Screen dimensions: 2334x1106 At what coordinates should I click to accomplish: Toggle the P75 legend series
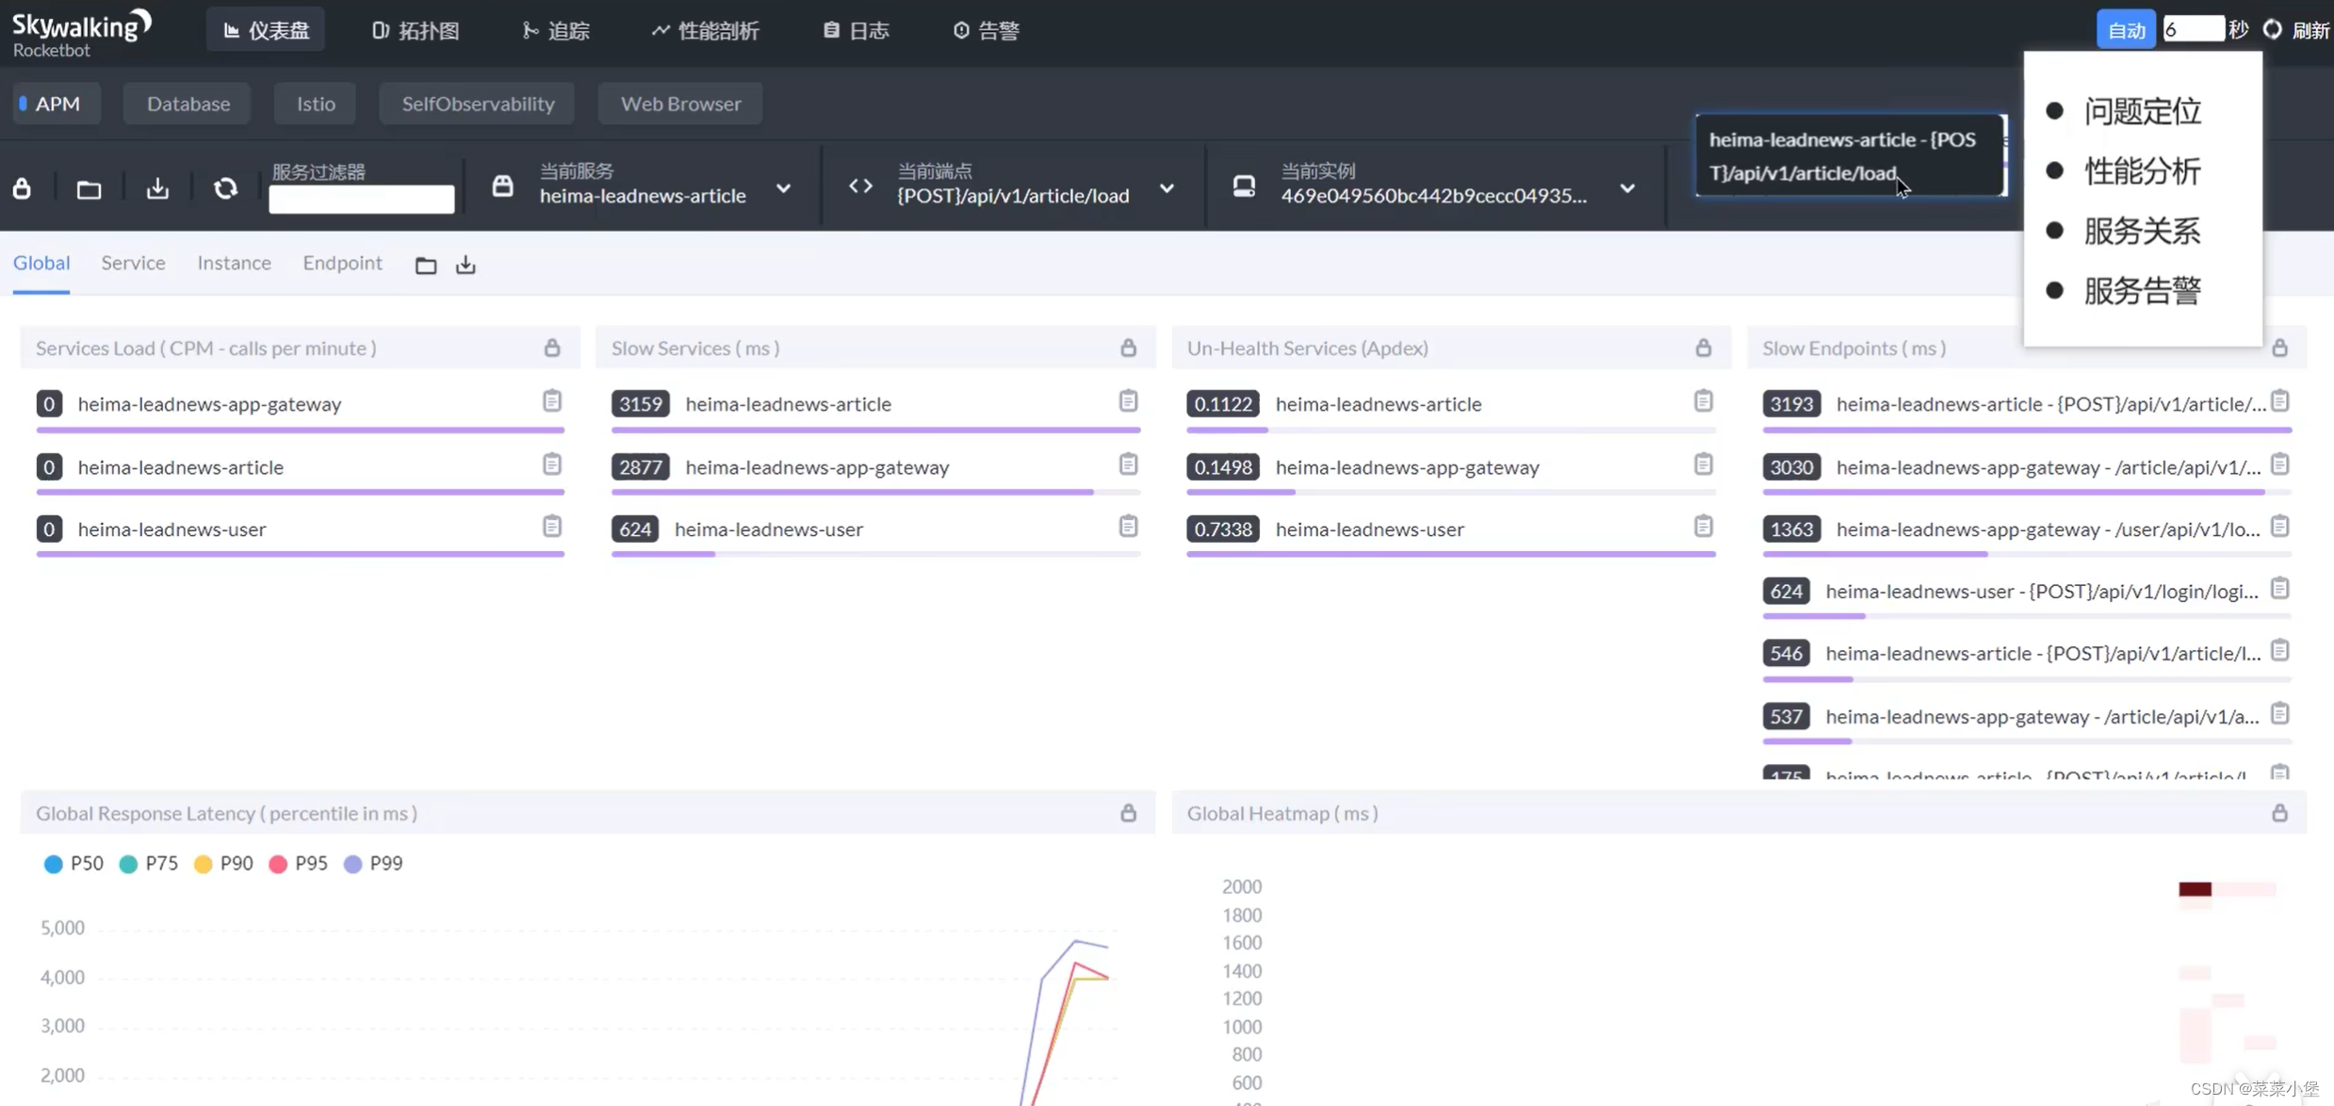(x=148, y=864)
